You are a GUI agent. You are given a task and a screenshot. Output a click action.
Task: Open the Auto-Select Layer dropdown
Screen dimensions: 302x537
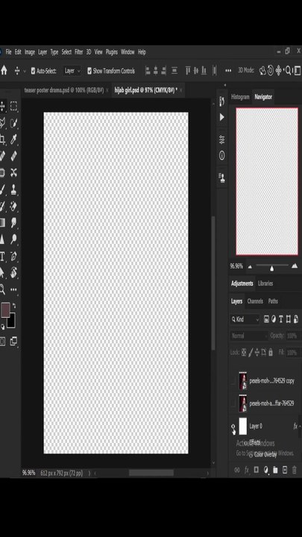click(x=72, y=71)
